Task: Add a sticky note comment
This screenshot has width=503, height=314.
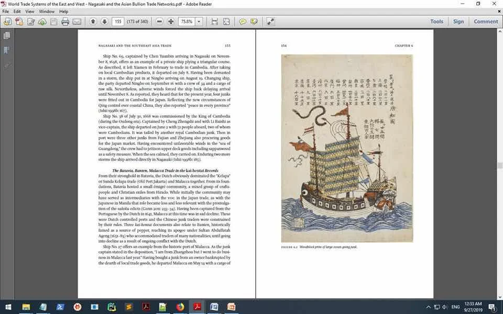Action: pyautogui.click(x=243, y=21)
